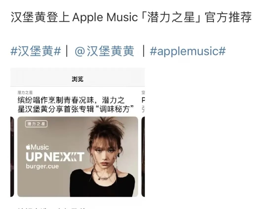The image size is (267, 209).
Task: Click the post title about Apple Music
Action: (131, 17)
